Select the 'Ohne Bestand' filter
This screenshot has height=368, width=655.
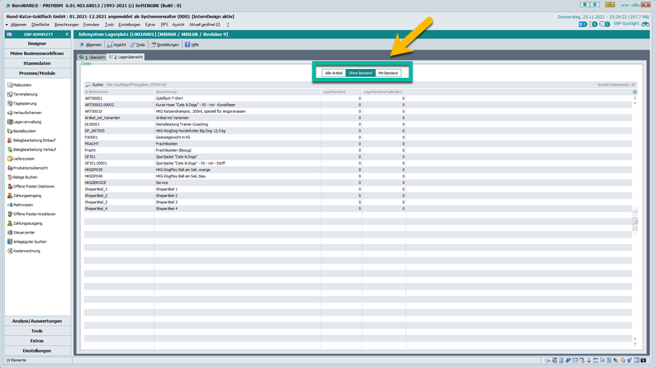[360, 73]
